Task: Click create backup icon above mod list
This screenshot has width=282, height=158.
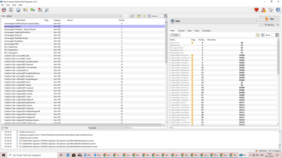Action: [149, 16]
